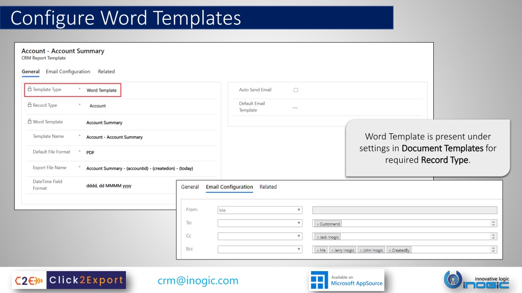The image size is (522, 293).
Task: Click the To field stepper arrows
Action: tap(493, 223)
